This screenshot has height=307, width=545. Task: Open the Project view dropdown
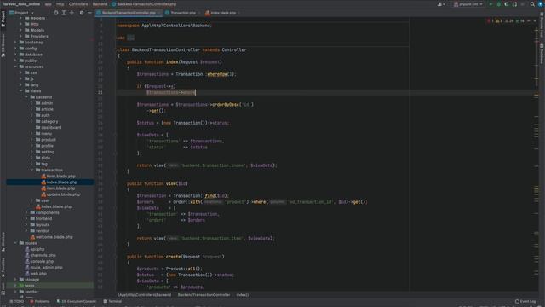click(x=21, y=13)
